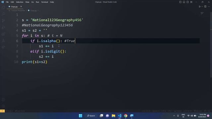Click the taskbar Search box
Screen dimensions: 212x119
[x=91, y=116]
